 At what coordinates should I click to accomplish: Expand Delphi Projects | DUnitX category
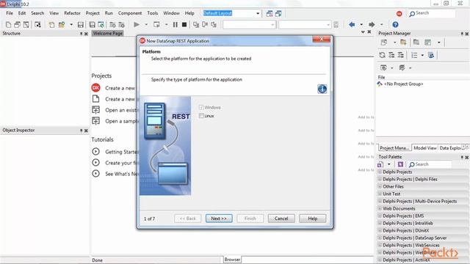(x=380, y=230)
